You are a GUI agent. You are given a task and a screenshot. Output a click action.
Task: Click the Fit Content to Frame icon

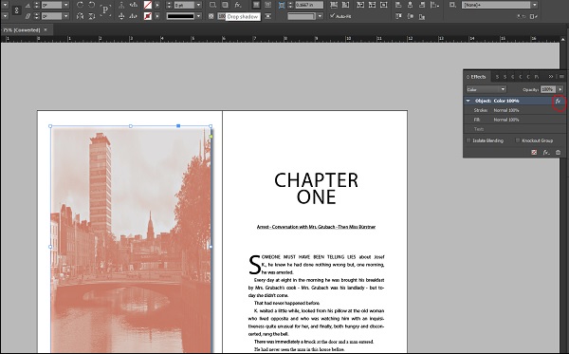[x=360, y=5]
